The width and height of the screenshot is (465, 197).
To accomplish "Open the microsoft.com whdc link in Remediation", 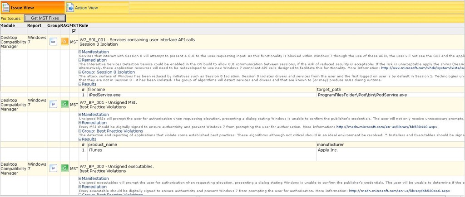I will 423,68.
